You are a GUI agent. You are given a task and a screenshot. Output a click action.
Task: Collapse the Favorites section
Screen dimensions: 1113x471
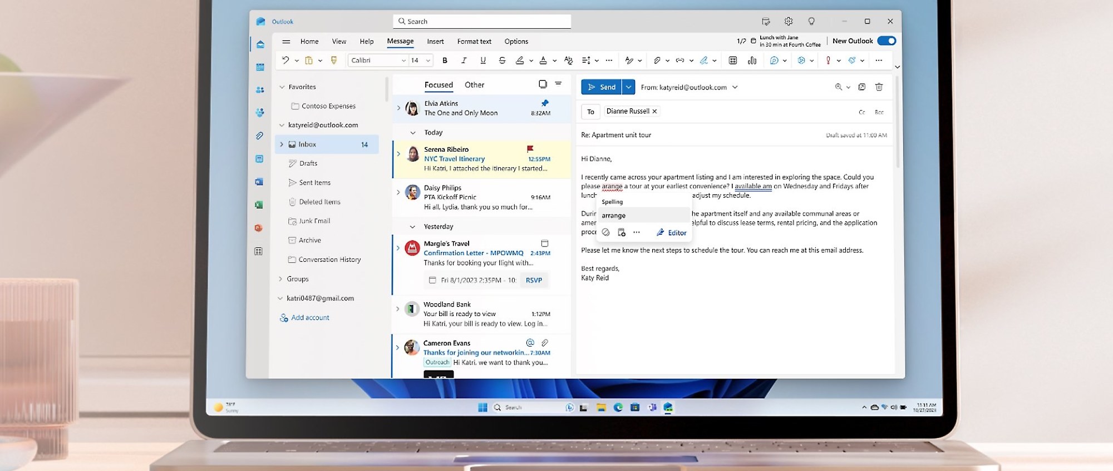(x=282, y=87)
